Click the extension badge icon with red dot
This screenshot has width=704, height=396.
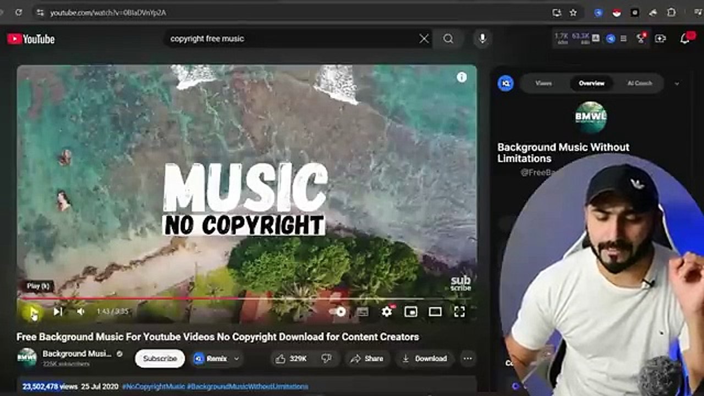coord(641,38)
